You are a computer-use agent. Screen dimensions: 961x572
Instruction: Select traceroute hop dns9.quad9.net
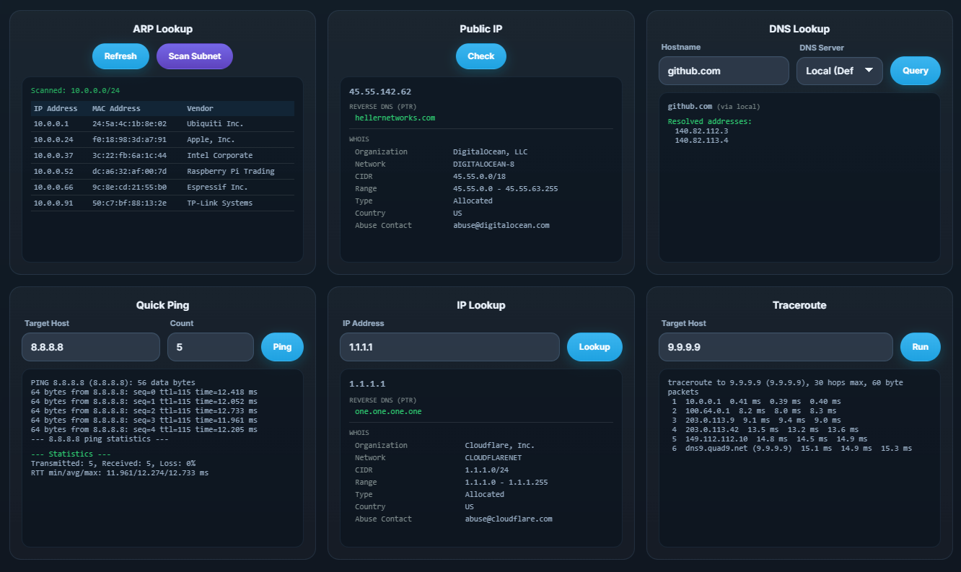pyautogui.click(x=791, y=449)
